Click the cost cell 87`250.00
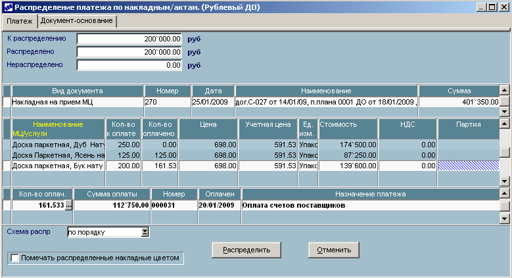Screen dimensions: 512x278 (348, 155)
